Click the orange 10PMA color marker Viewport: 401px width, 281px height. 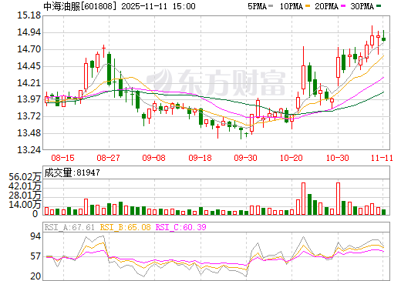307,6
